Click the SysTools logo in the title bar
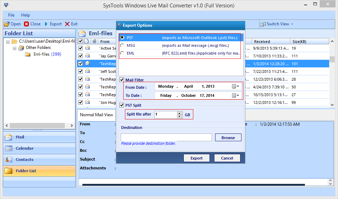 6,5
